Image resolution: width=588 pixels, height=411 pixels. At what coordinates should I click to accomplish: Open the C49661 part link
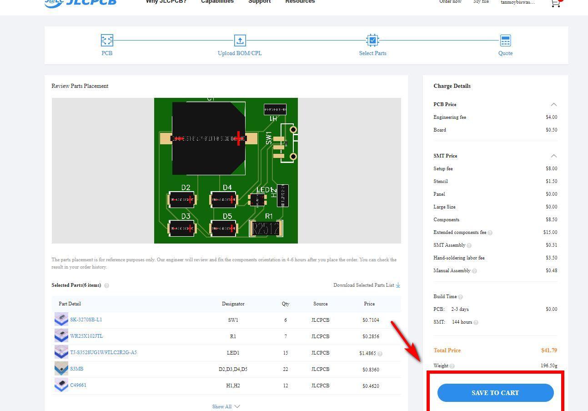pyautogui.click(x=78, y=385)
